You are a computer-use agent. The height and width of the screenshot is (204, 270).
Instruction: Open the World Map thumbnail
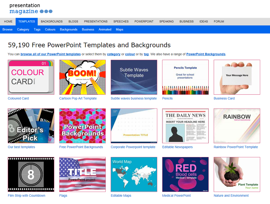coord(134,174)
